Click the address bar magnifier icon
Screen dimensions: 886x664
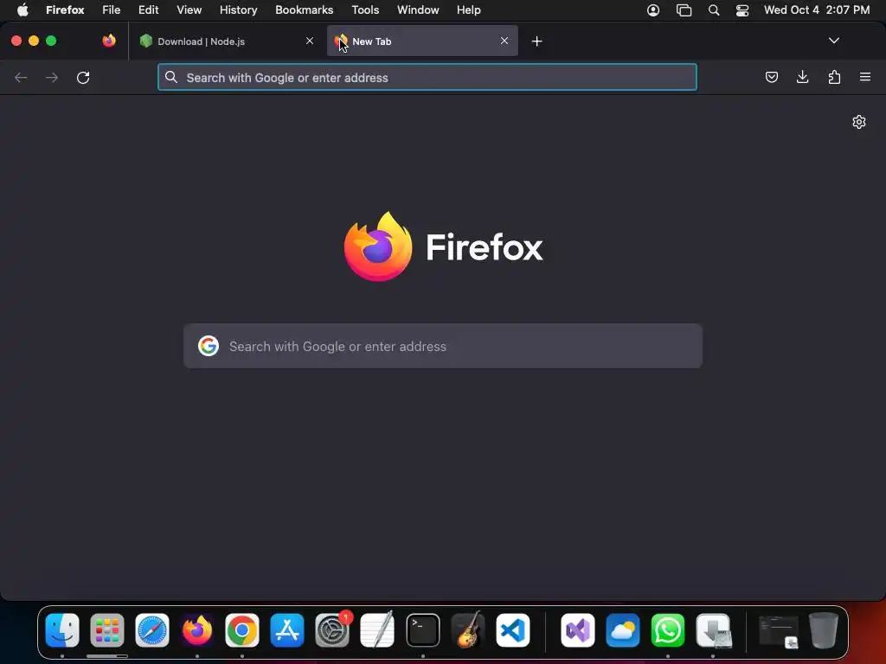(171, 77)
